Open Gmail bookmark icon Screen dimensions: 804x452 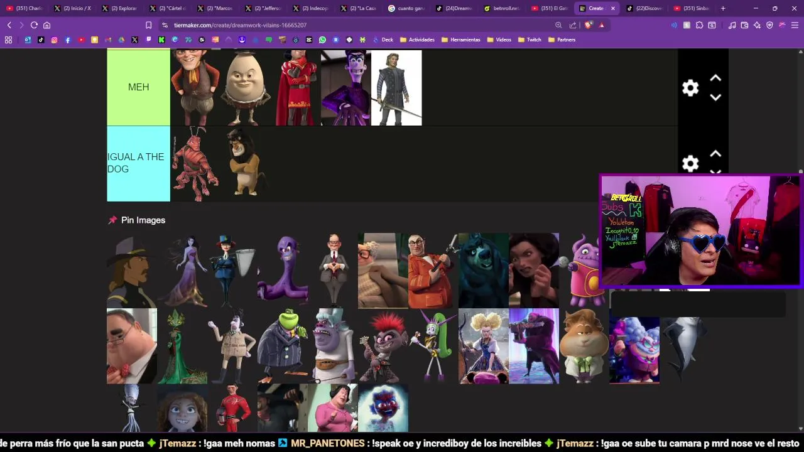(108, 40)
